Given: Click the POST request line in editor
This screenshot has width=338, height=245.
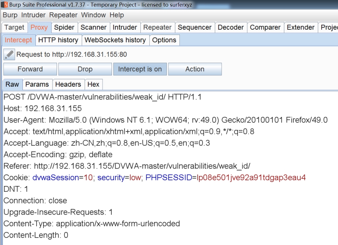Looking at the screenshot, I should point(102,97).
